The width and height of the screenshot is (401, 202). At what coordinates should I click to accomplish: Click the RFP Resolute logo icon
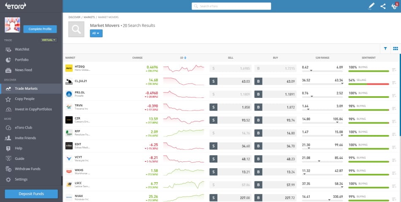tap(69, 133)
